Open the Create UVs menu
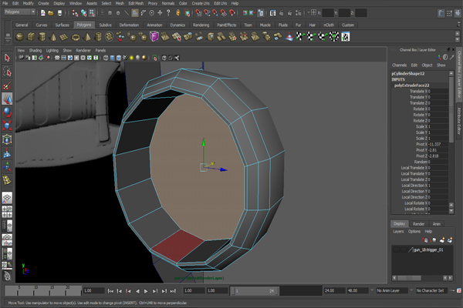Viewport: 463px width, 308px height. coord(201,3)
